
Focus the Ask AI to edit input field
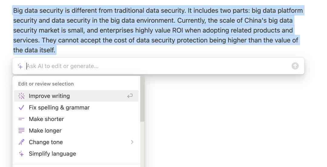coord(158,66)
